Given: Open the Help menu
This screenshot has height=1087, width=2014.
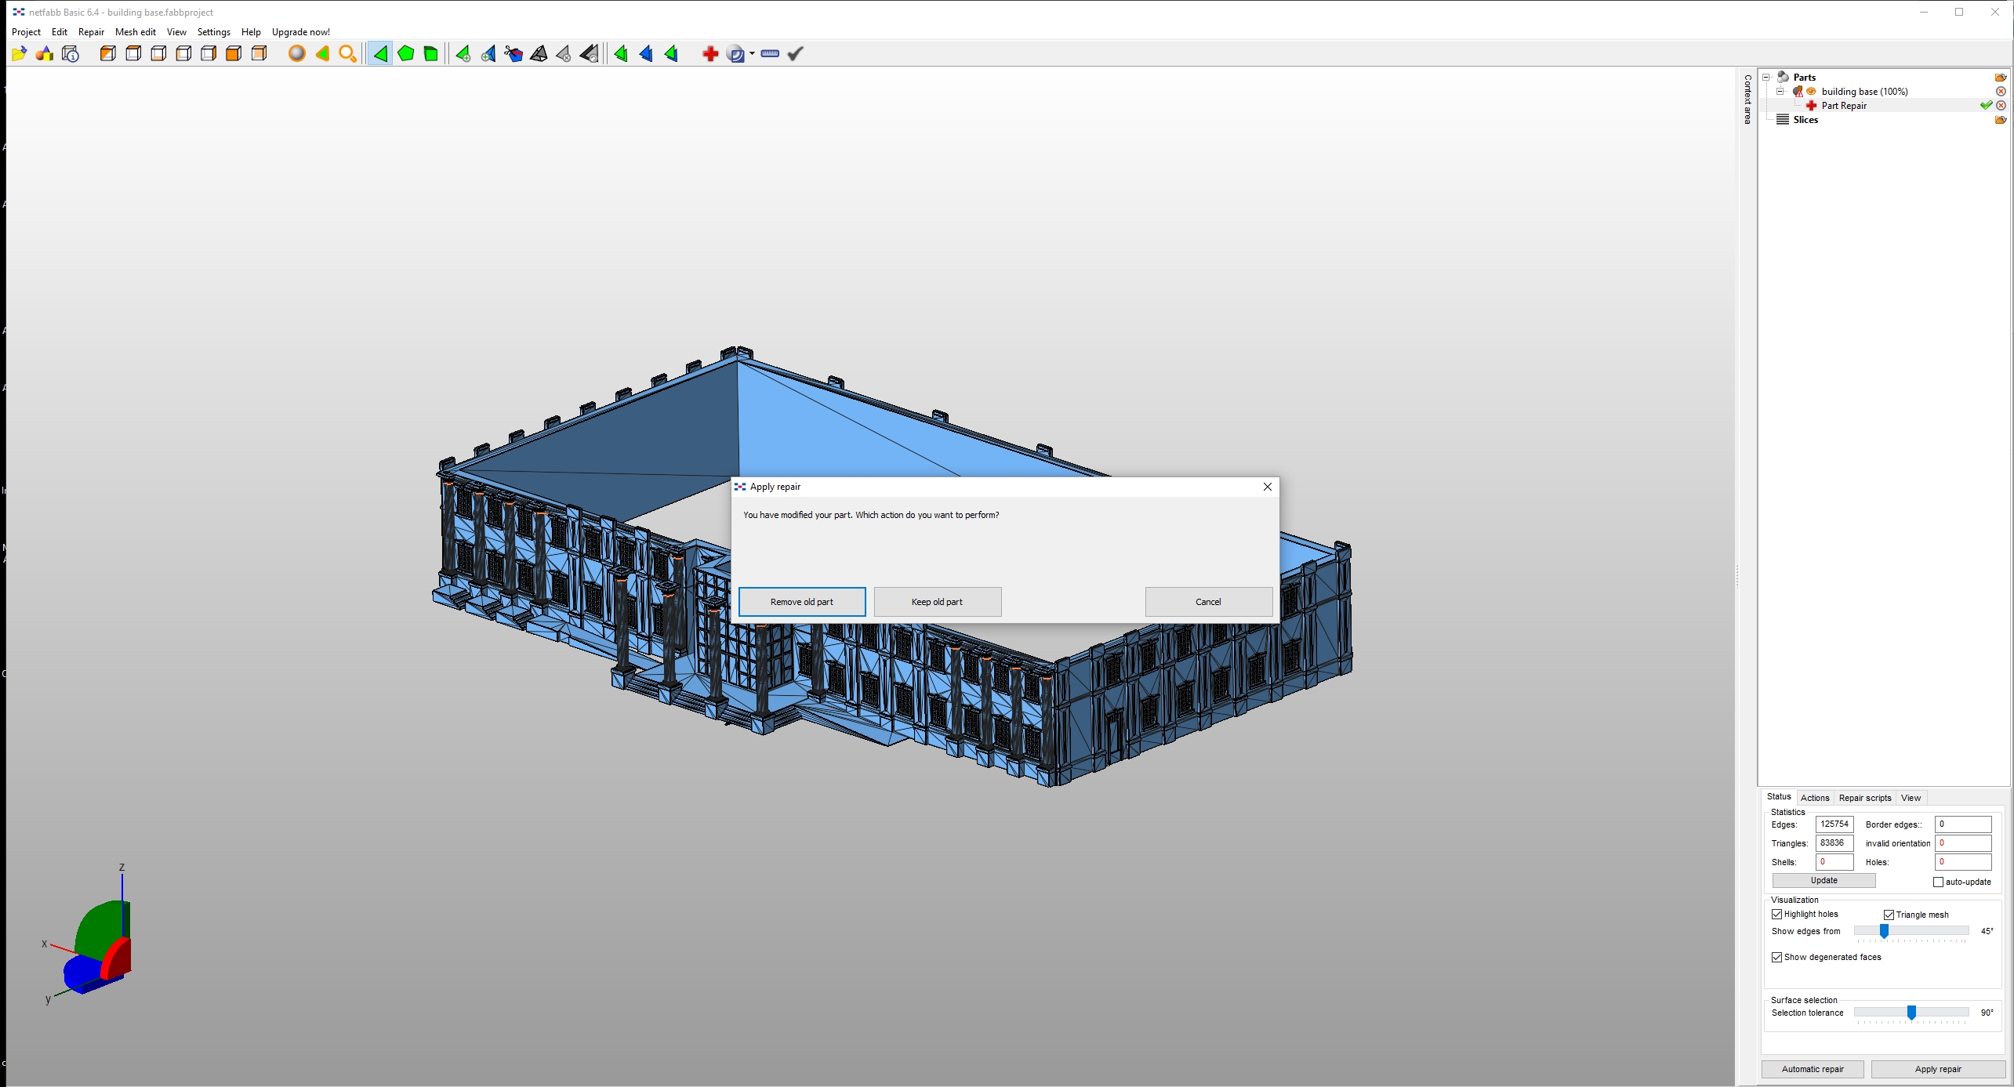Looking at the screenshot, I should click(251, 32).
